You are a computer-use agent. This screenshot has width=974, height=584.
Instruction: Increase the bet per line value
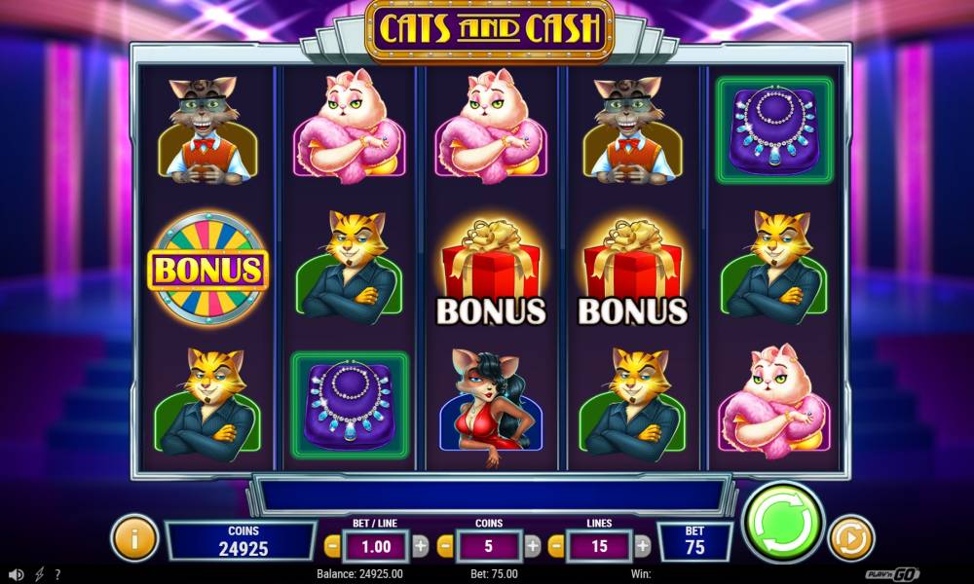[x=421, y=546]
